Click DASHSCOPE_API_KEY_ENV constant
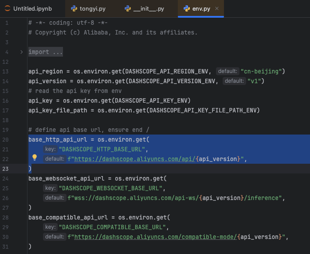 pyautogui.click(x=151, y=100)
